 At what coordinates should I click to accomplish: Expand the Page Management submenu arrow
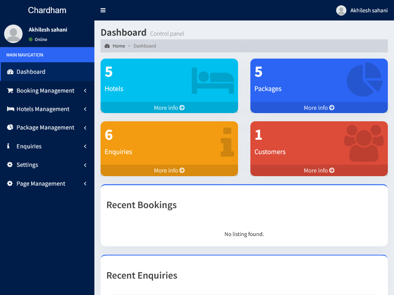pyautogui.click(x=85, y=184)
